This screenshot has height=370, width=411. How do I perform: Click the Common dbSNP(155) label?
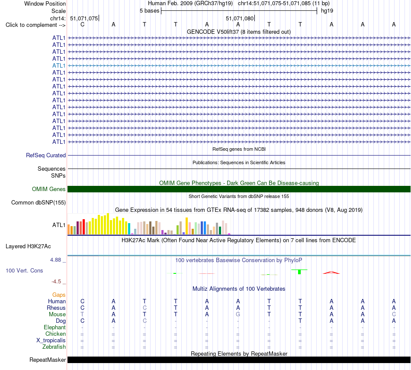(38, 203)
